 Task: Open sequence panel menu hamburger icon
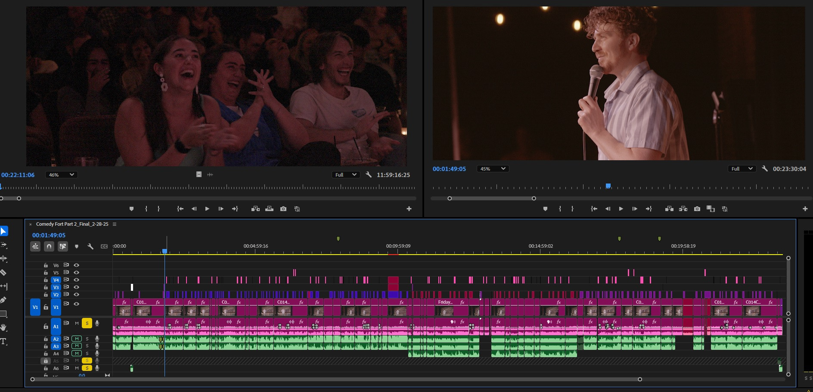115,224
